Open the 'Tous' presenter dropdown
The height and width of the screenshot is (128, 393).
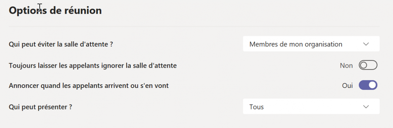point(311,106)
